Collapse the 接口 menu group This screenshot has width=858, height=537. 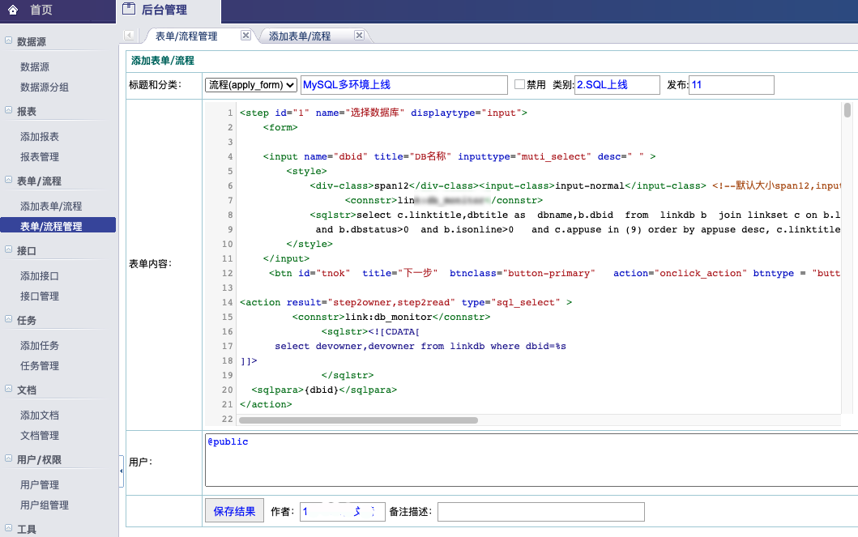[8, 250]
